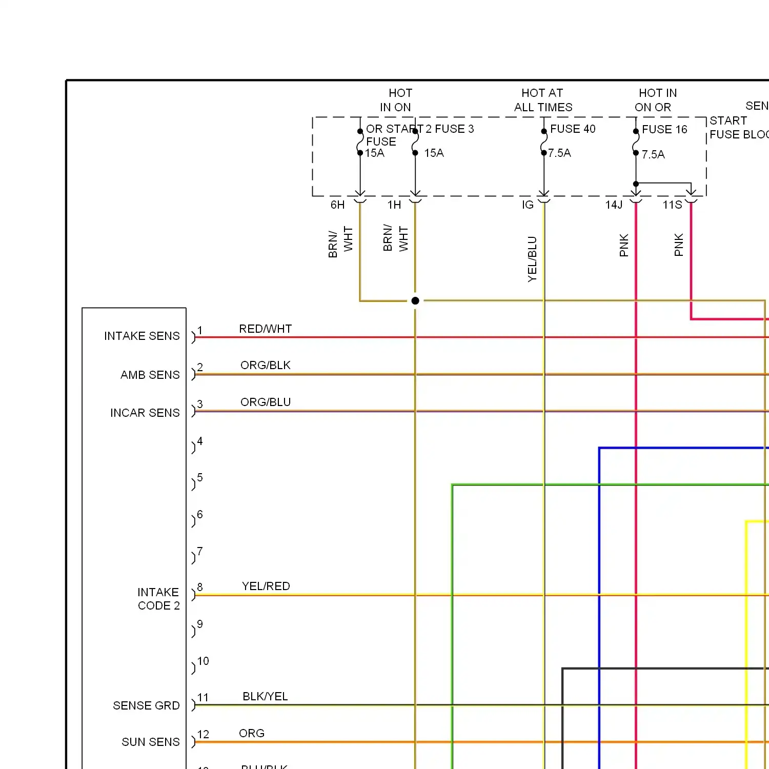
Task: Select the SUN SENS label
Action: 151,742
